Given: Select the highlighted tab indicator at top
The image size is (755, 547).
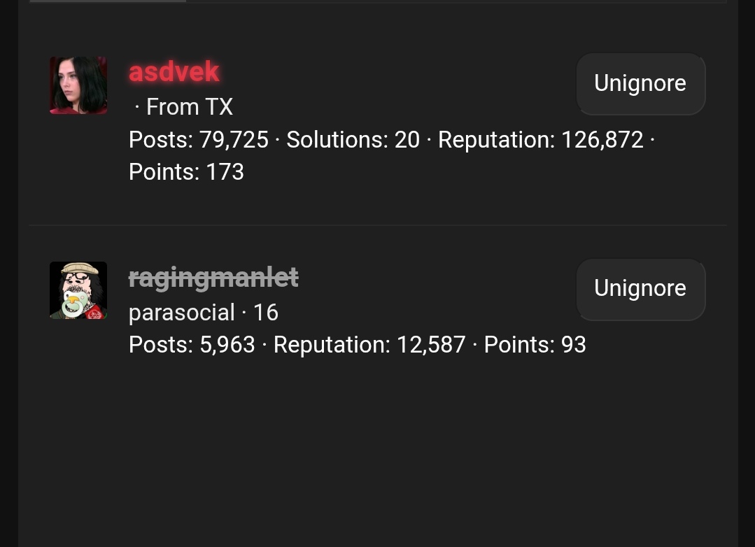Looking at the screenshot, I should [108, 1].
